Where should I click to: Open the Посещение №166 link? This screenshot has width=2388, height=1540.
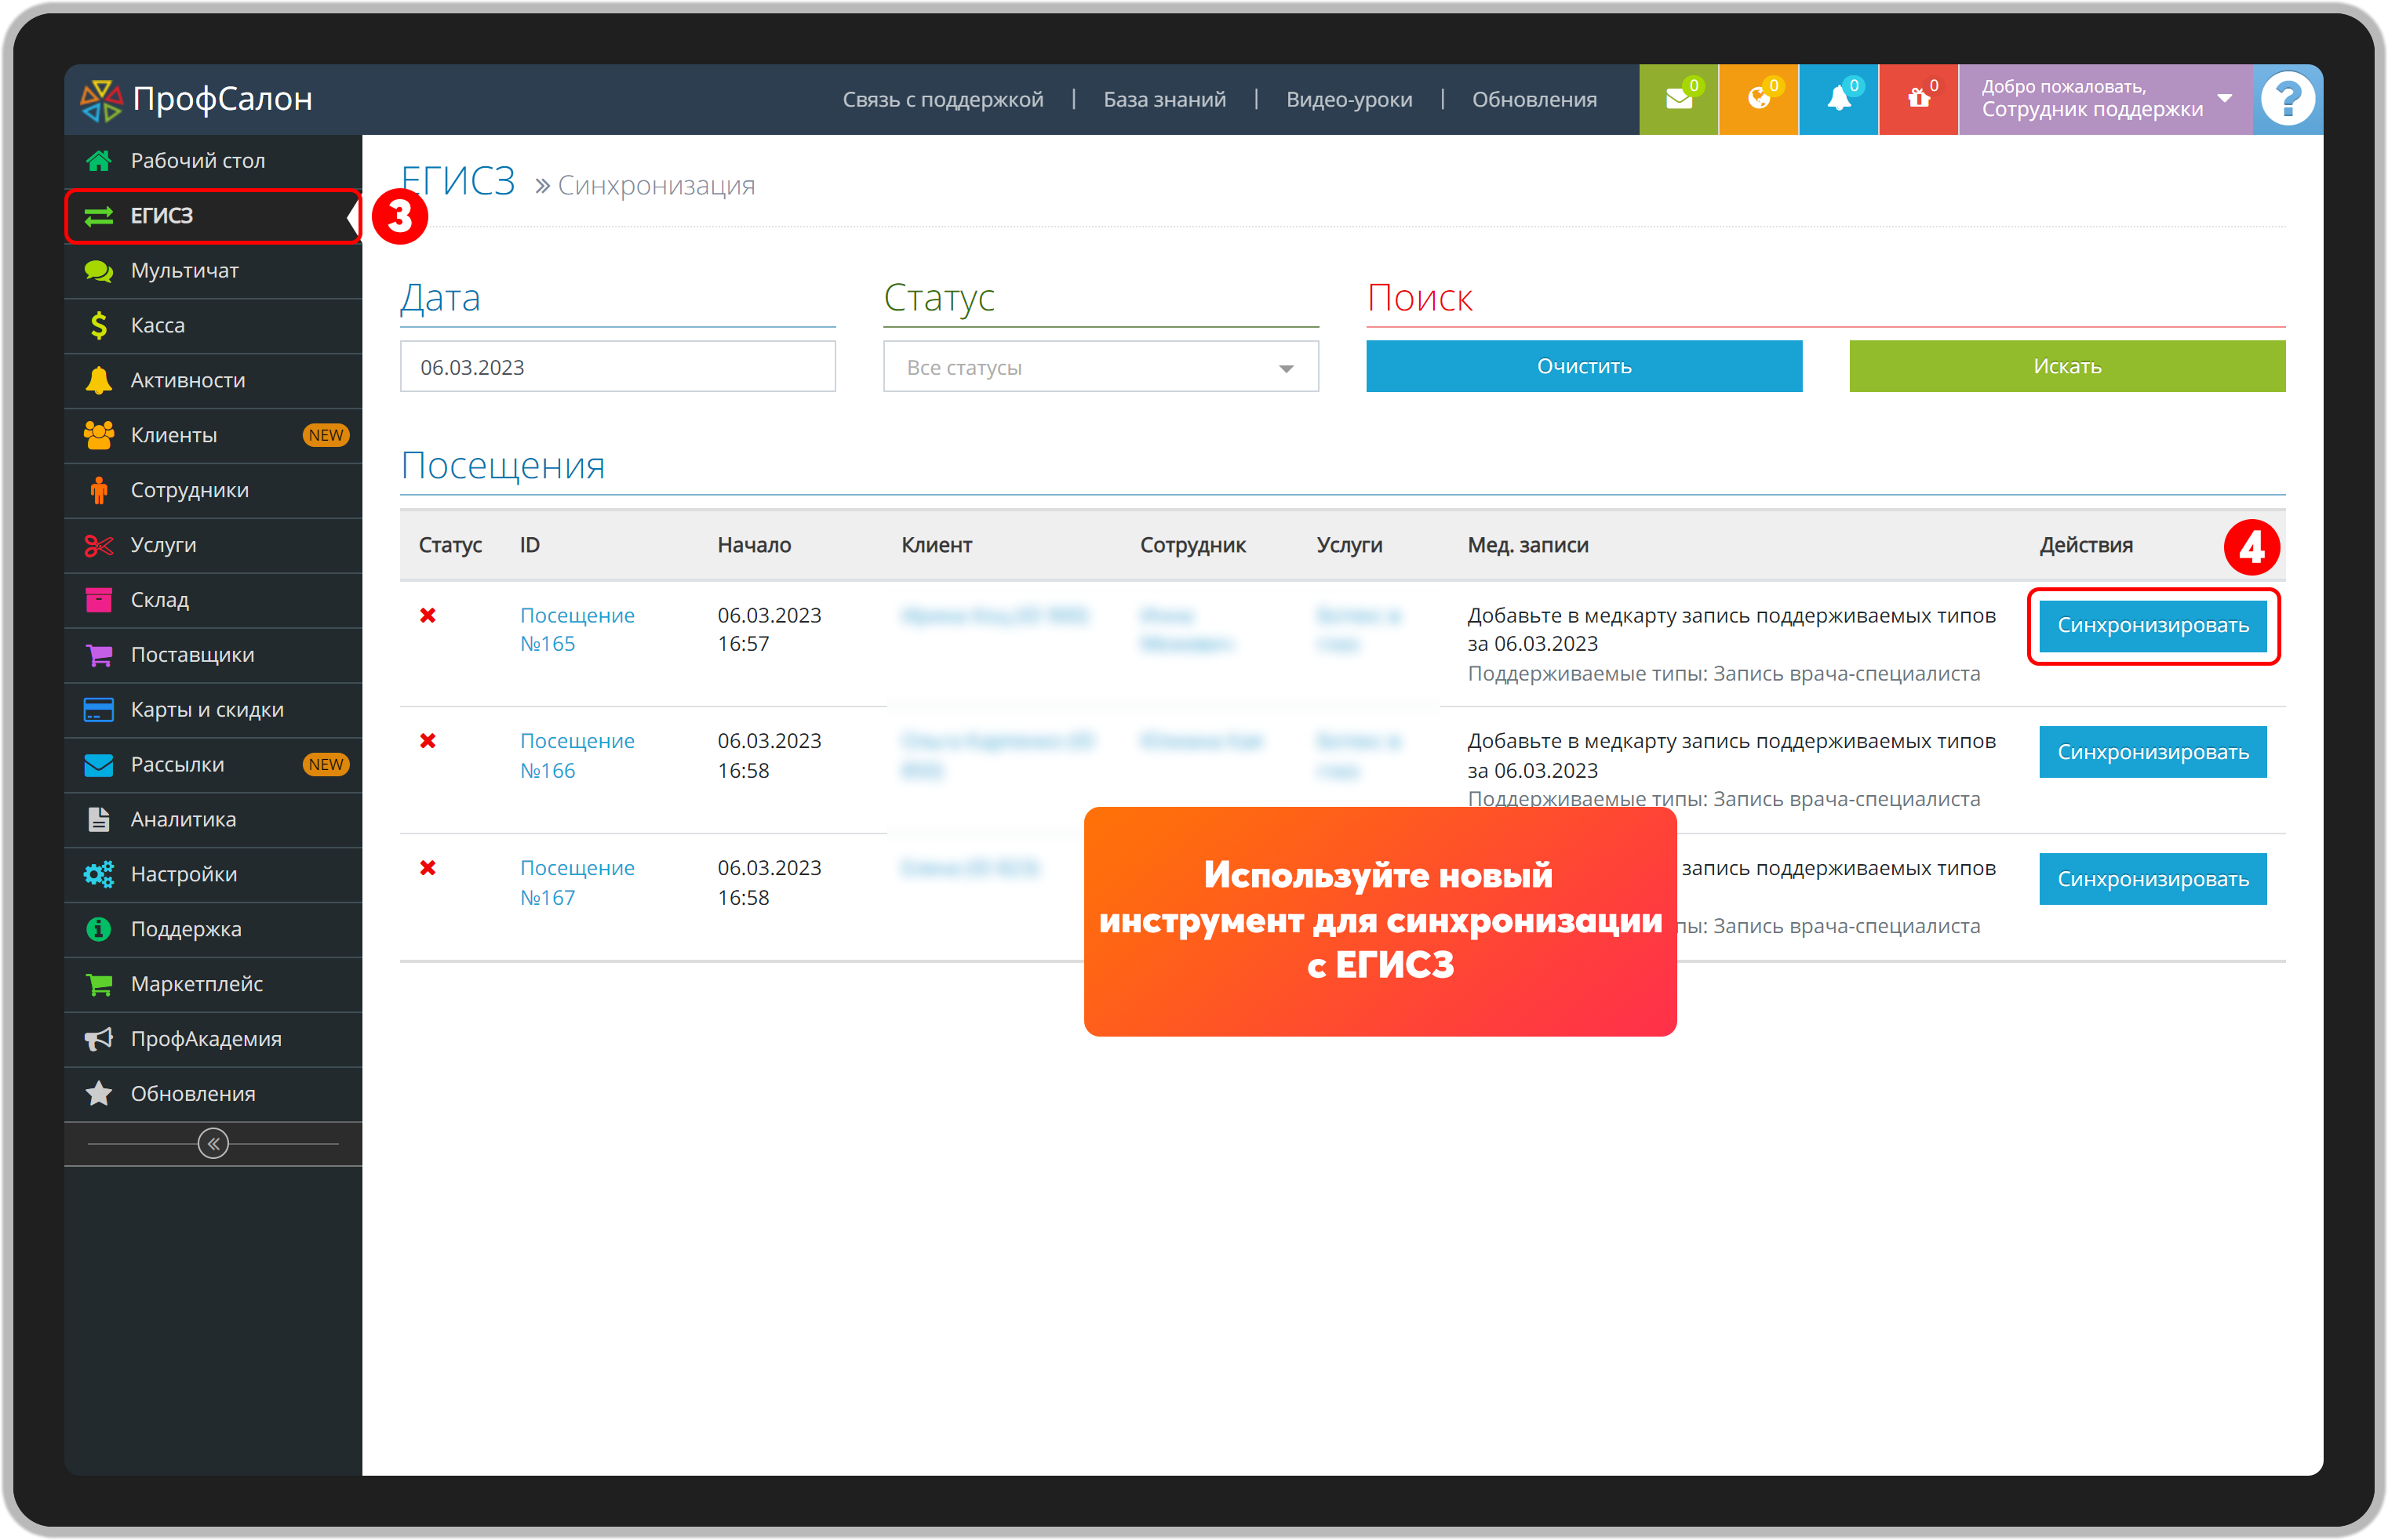tap(577, 755)
